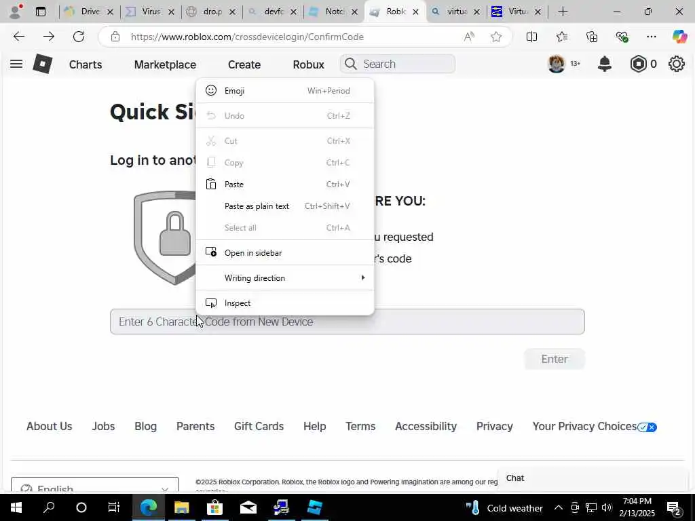Expand the Writing direction submenu

coord(284,277)
